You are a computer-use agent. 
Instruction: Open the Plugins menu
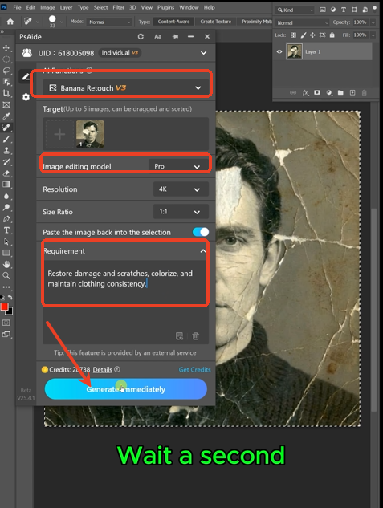pos(165,7)
